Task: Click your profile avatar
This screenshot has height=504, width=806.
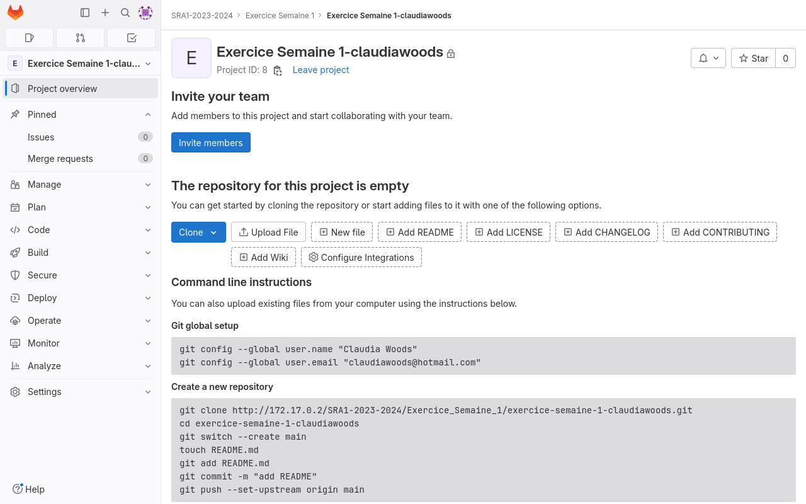Action: tap(145, 13)
